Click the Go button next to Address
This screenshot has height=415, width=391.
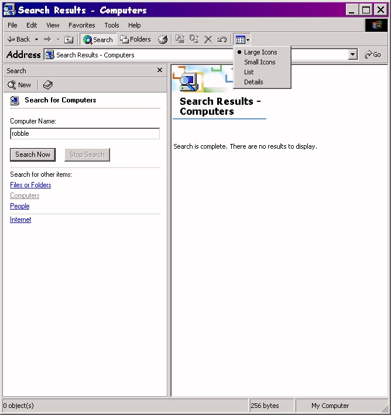(x=373, y=54)
